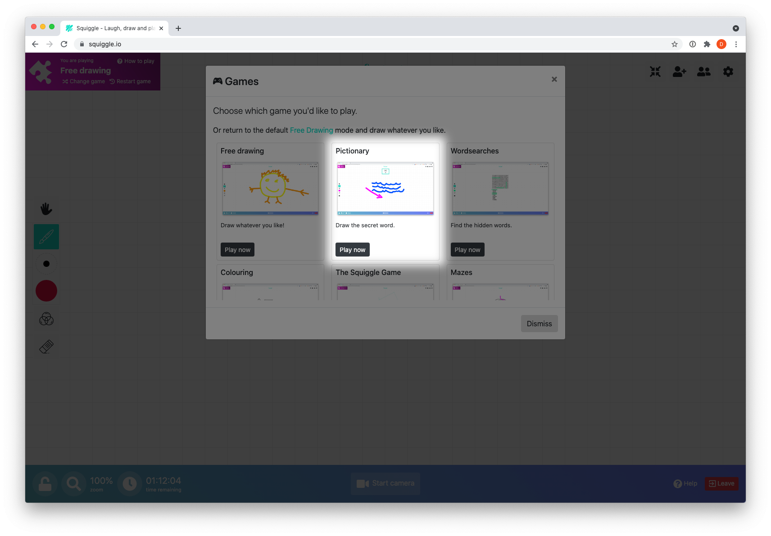Screen dimensions: 771x536
Task: Click the Wordsearches preview thumbnail
Action: click(500, 189)
